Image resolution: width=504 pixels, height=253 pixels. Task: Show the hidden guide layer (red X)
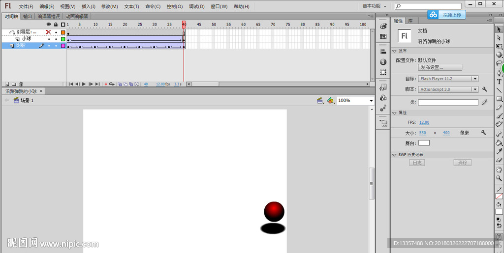pos(49,32)
